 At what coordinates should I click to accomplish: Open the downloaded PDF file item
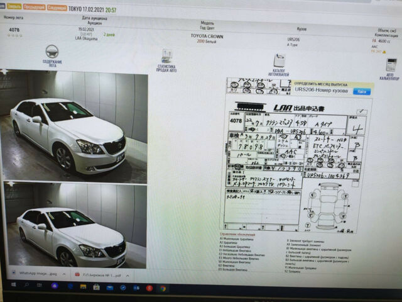click(x=98, y=275)
